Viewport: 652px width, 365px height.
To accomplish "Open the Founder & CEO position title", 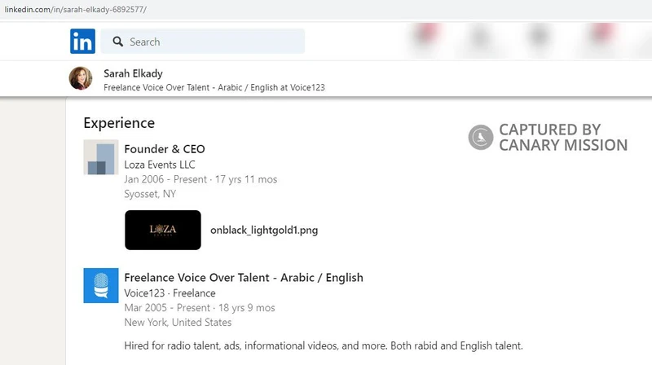I will 165,149.
